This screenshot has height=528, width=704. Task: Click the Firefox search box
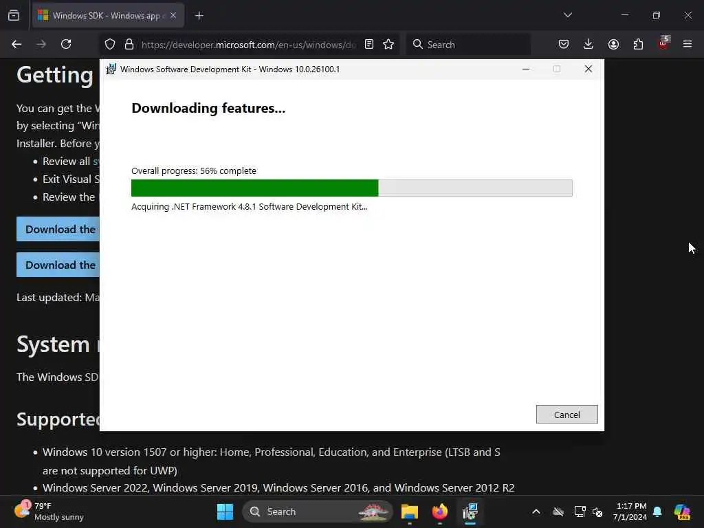[x=468, y=45]
